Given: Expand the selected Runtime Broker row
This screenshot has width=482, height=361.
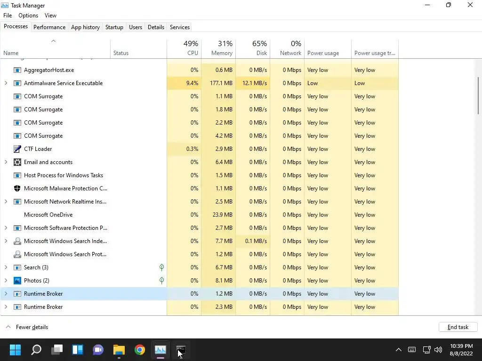Looking at the screenshot, I should coord(6,294).
